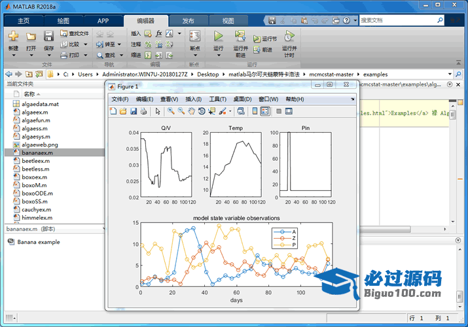Click the Go To (转至) button
Screen dimensions: 468x327
point(105,44)
